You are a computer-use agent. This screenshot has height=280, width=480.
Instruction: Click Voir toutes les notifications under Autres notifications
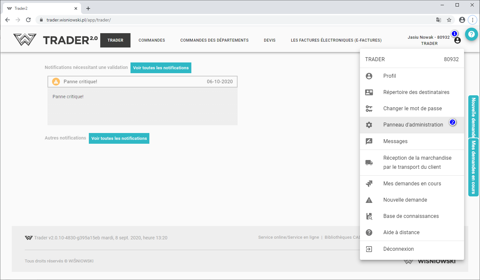point(119,139)
